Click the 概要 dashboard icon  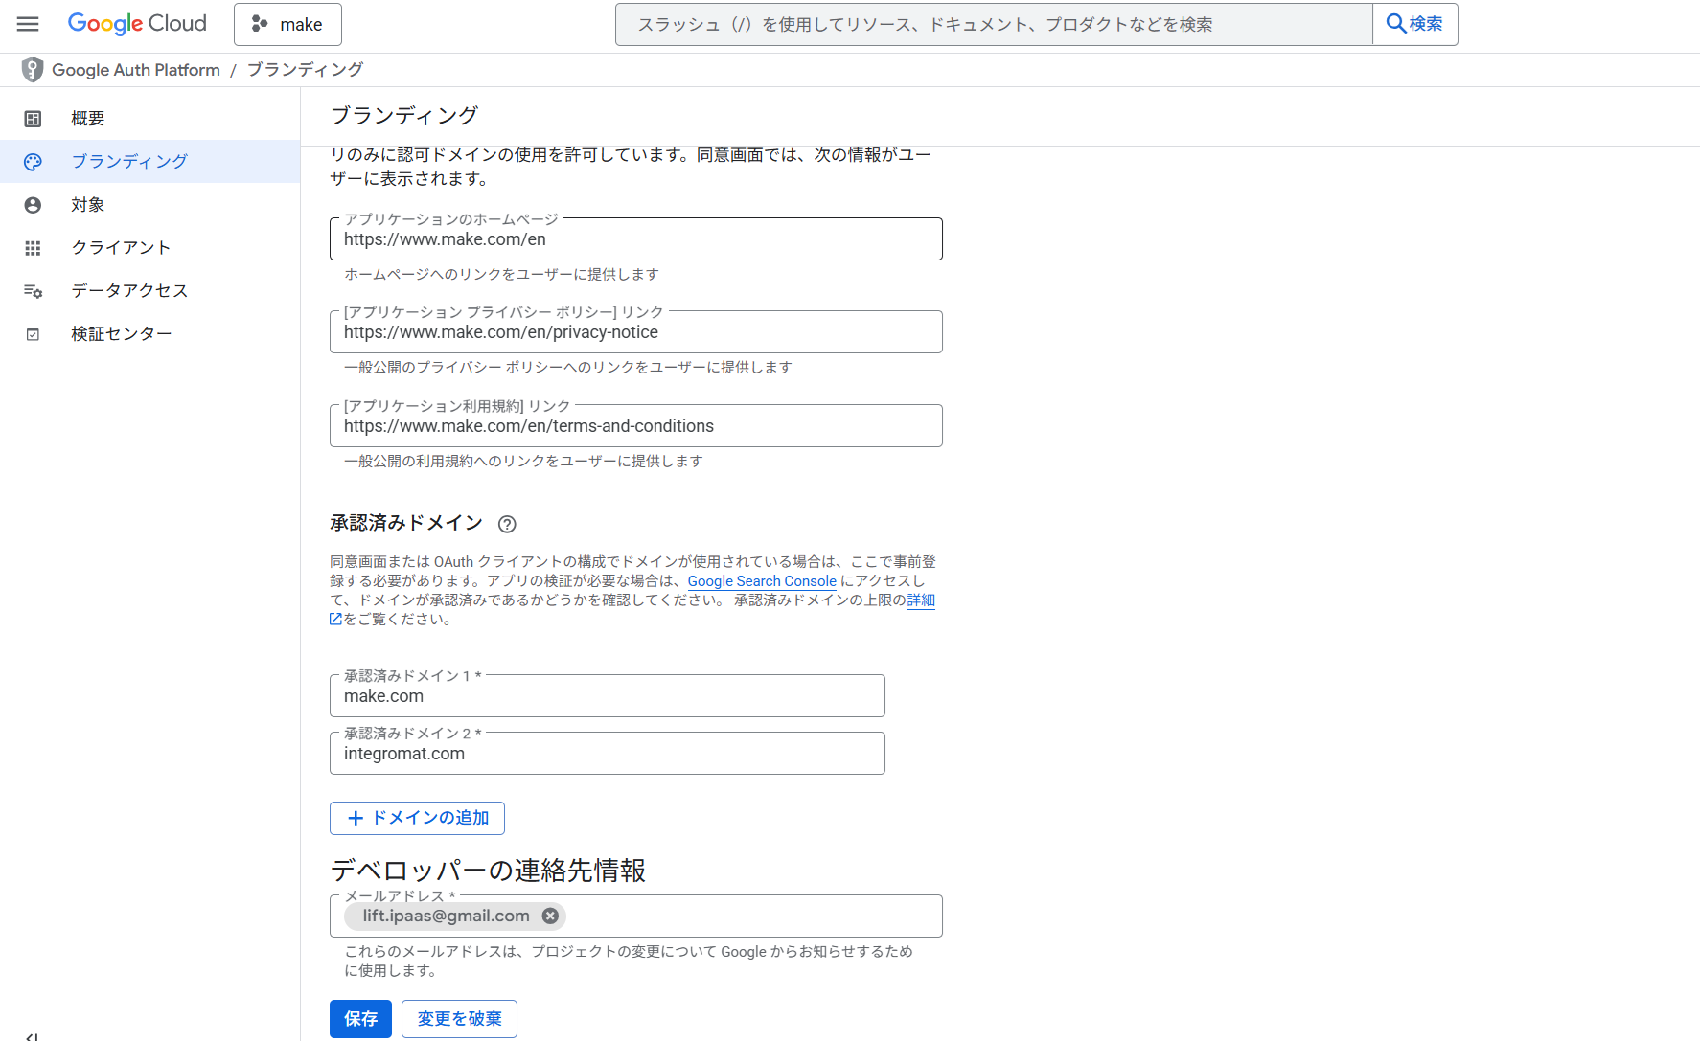[33, 119]
